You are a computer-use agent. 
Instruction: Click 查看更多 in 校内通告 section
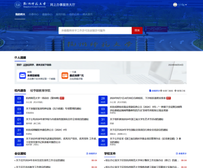(156, 91)
